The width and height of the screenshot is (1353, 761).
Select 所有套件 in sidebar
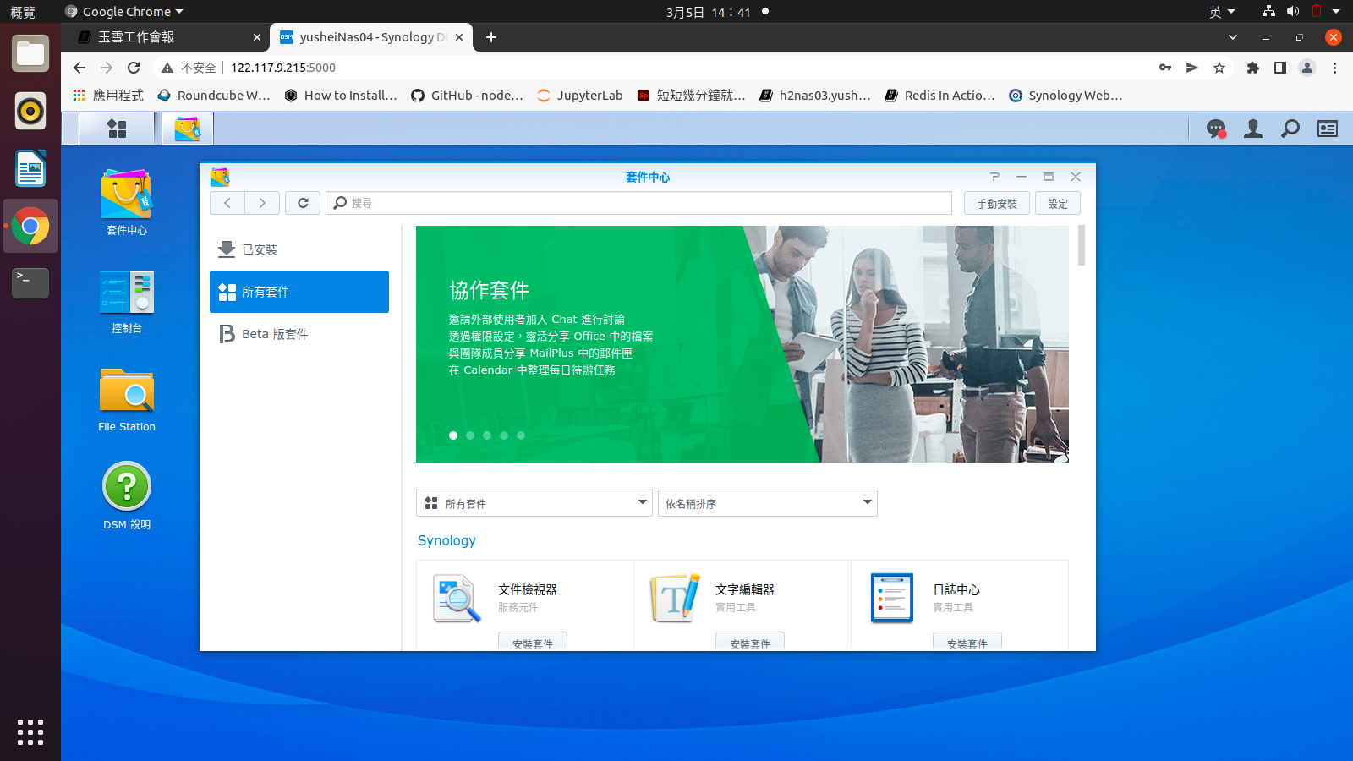pos(299,292)
